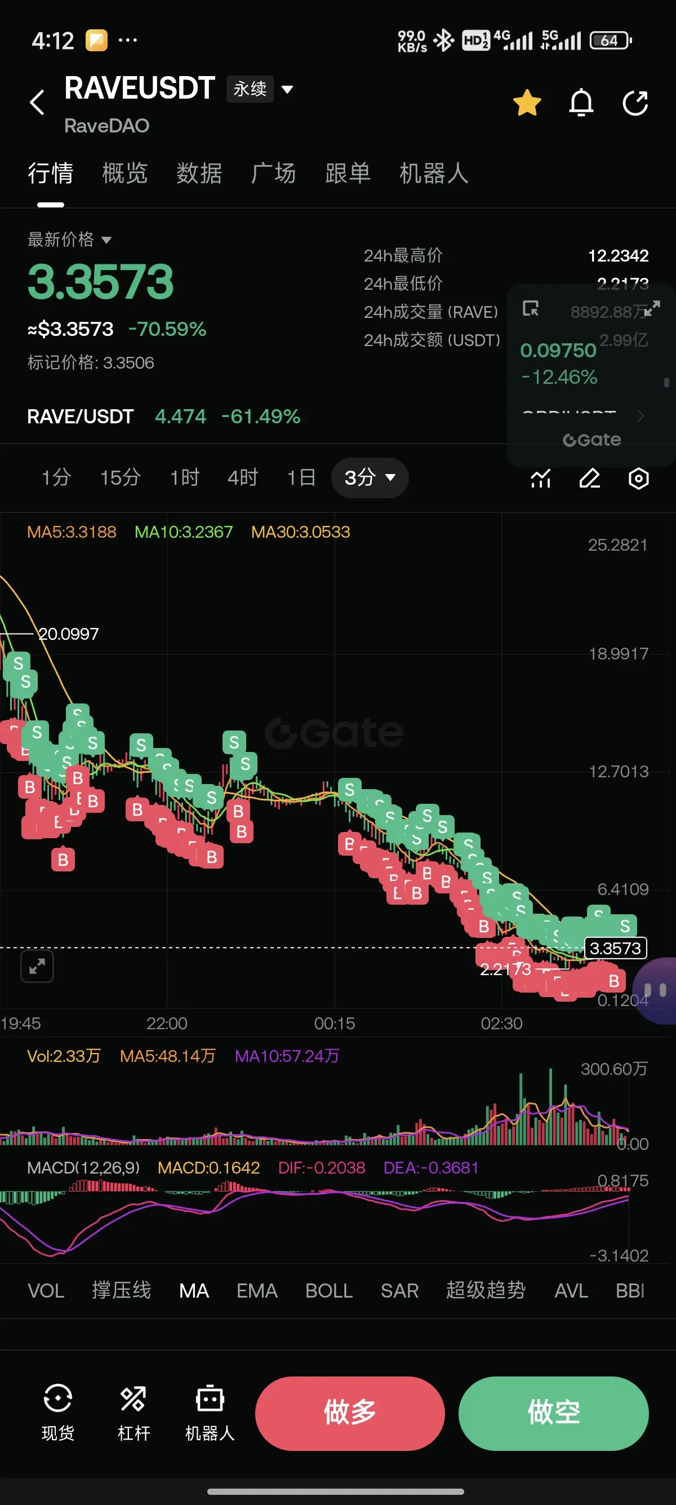Expand the floating mini widget icon
The image size is (676, 1505).
pyautogui.click(x=652, y=308)
